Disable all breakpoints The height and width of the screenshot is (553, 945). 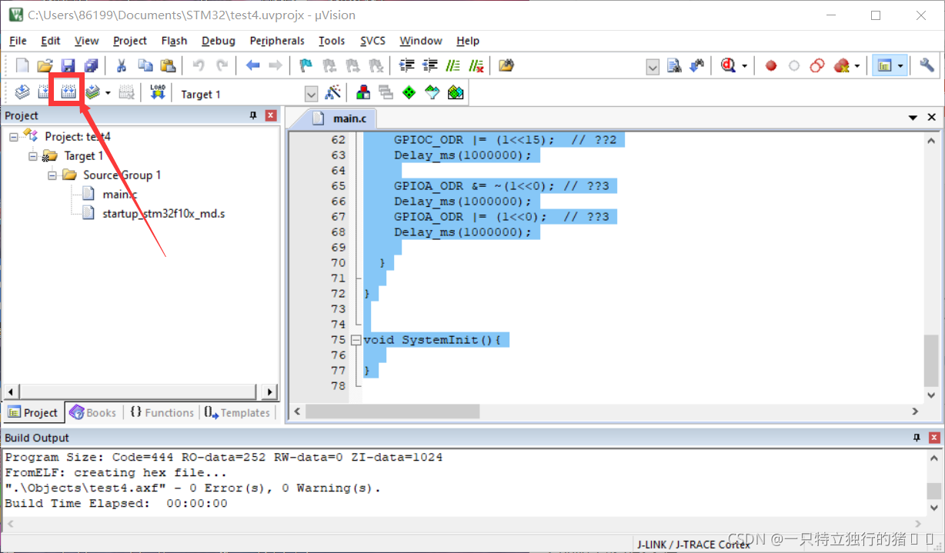817,66
